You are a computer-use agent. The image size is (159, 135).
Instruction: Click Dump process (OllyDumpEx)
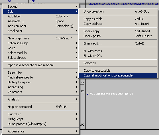[x=40, y=124]
